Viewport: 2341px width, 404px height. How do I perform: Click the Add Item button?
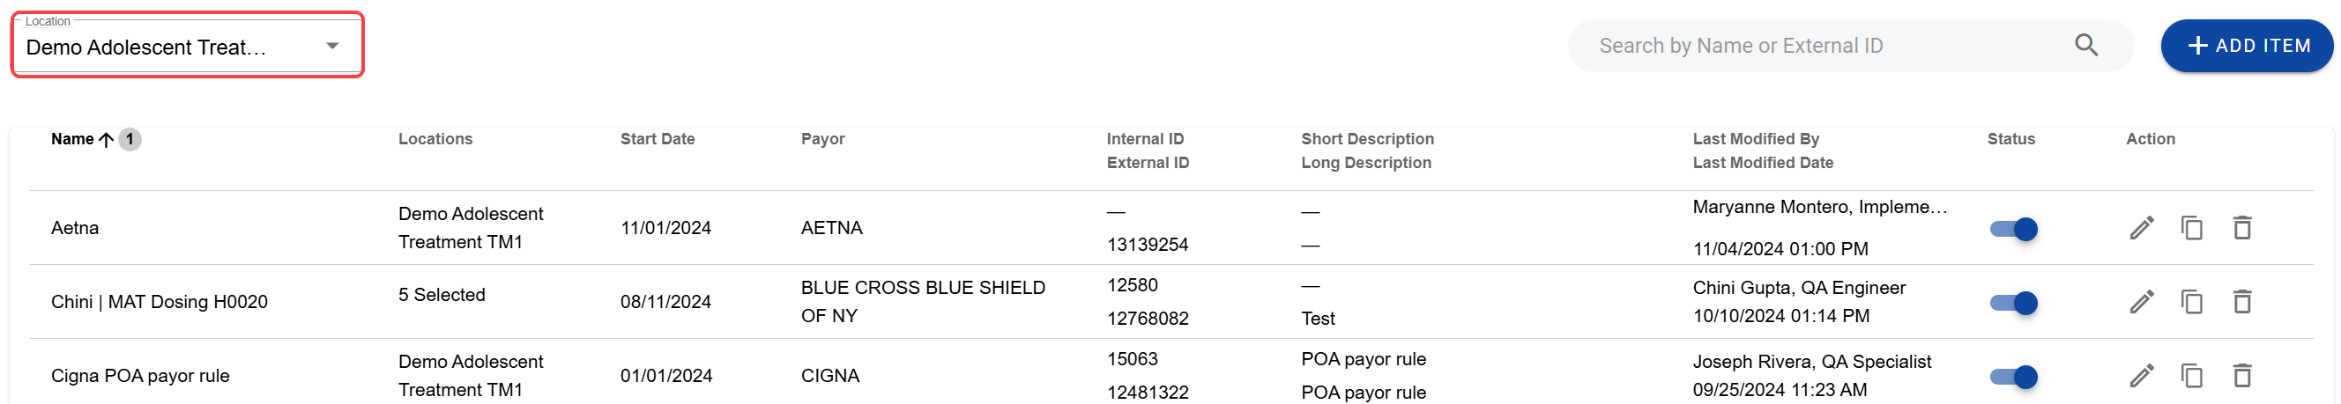pyautogui.click(x=2246, y=46)
